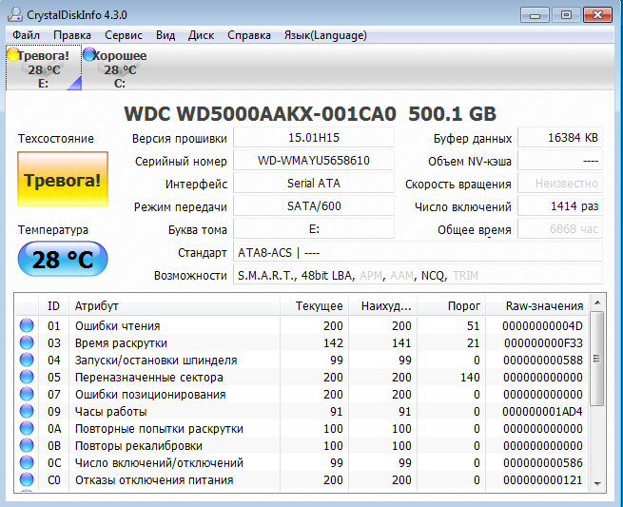The width and height of the screenshot is (623, 507).
Task: Click the NV cache size field showing ----
Action: 560,161
